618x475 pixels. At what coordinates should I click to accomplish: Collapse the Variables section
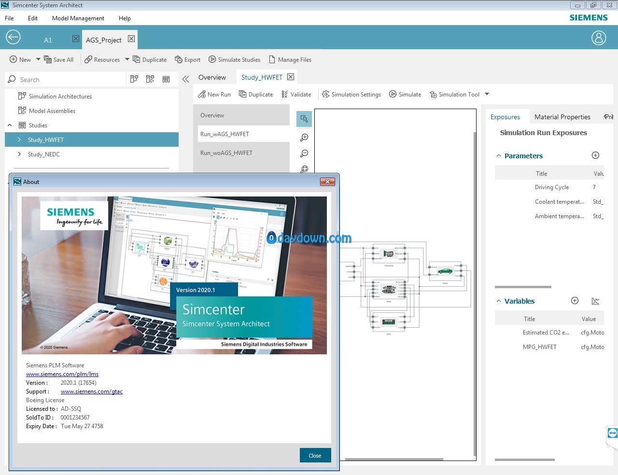click(x=499, y=301)
